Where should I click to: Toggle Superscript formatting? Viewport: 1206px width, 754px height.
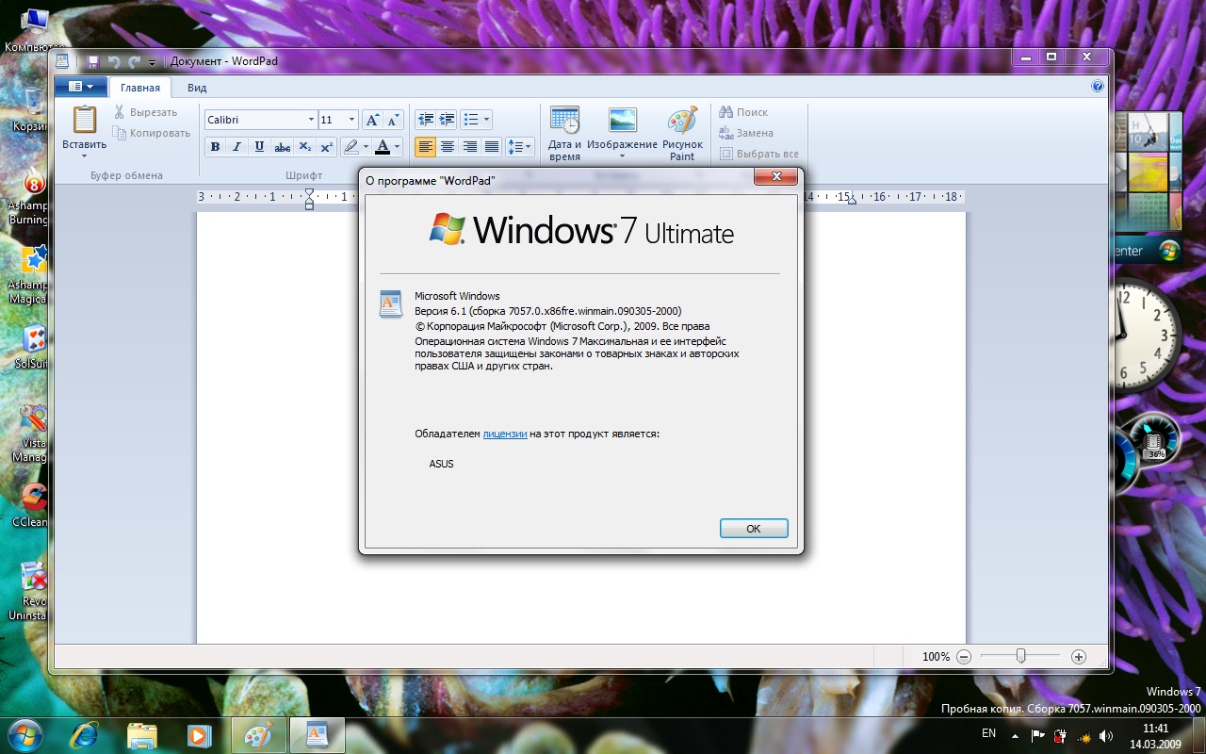[x=326, y=146]
